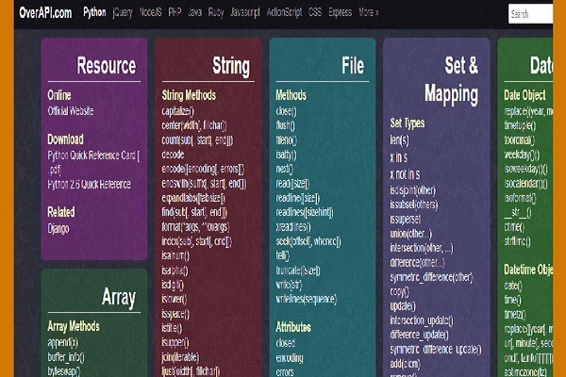This screenshot has width=566, height=377.
Task: Open len(s) in Set Types
Action: click(x=400, y=139)
